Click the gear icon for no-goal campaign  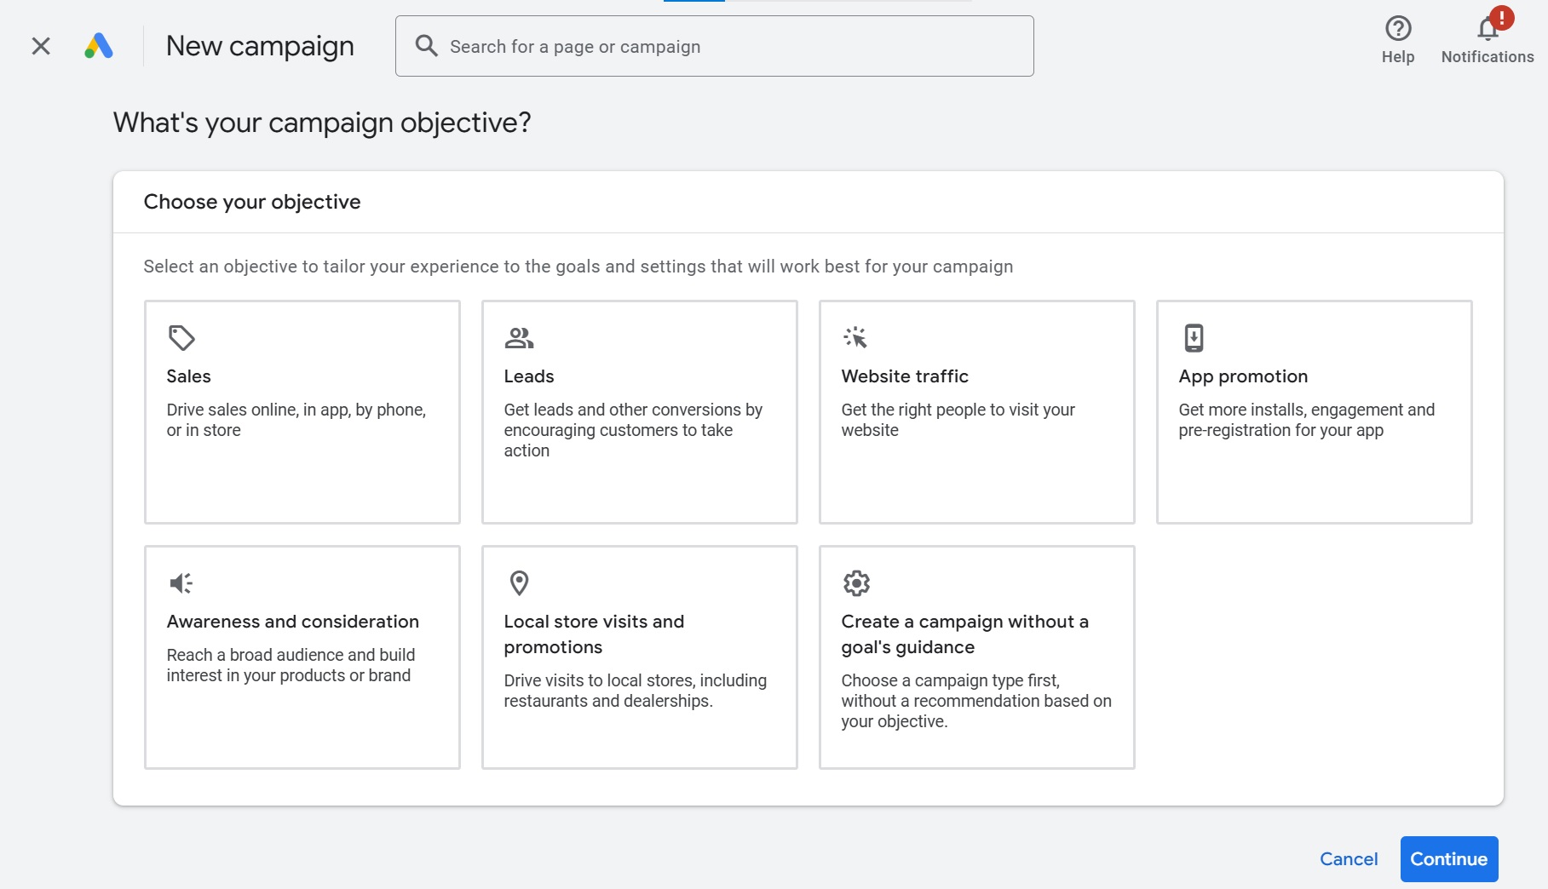click(856, 583)
